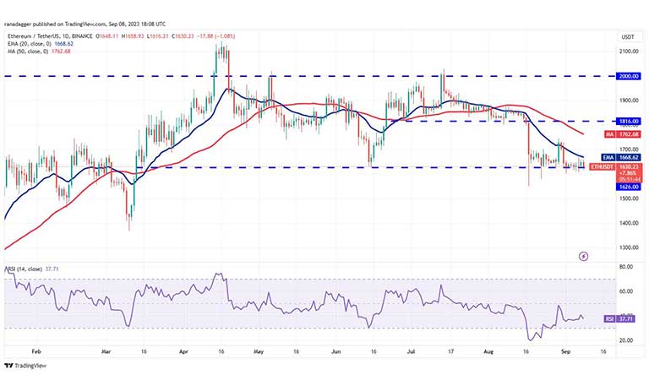Click the EMA 1668.62 price axis tag
The height and width of the screenshot is (391, 649).
pyautogui.click(x=621, y=157)
